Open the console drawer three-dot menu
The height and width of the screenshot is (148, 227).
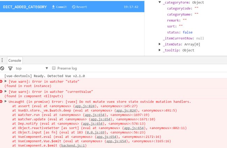tap(2, 60)
